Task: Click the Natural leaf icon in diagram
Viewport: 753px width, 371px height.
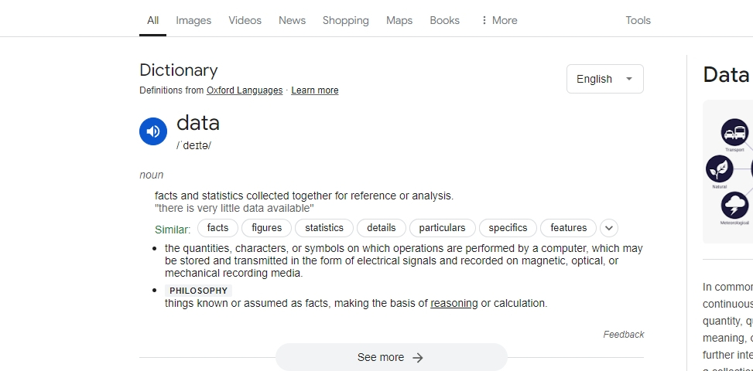Action: [x=720, y=168]
